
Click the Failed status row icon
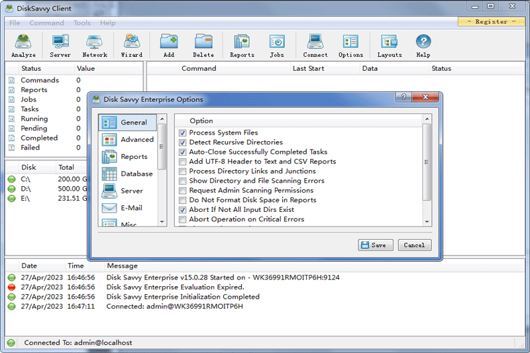(x=11, y=148)
